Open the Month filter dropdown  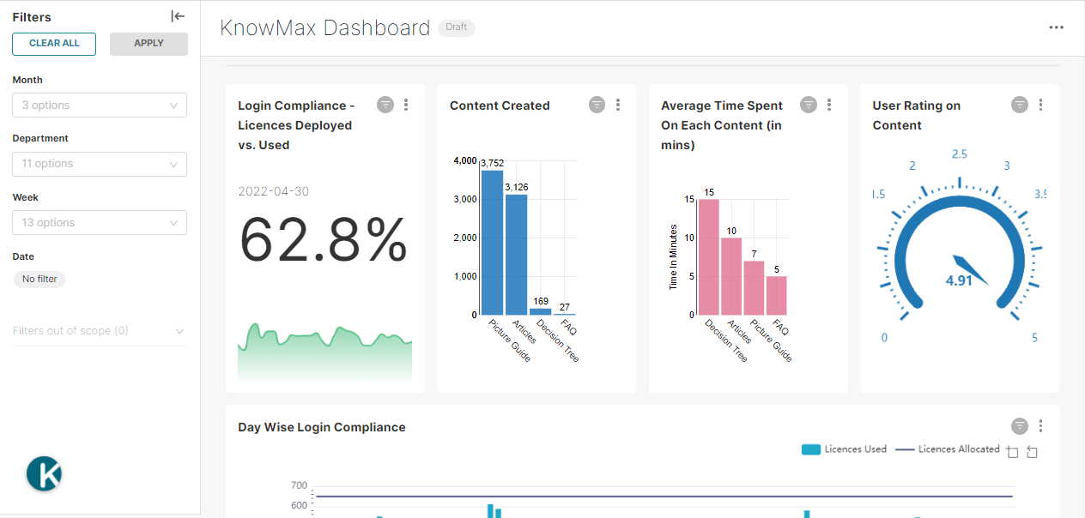point(100,105)
